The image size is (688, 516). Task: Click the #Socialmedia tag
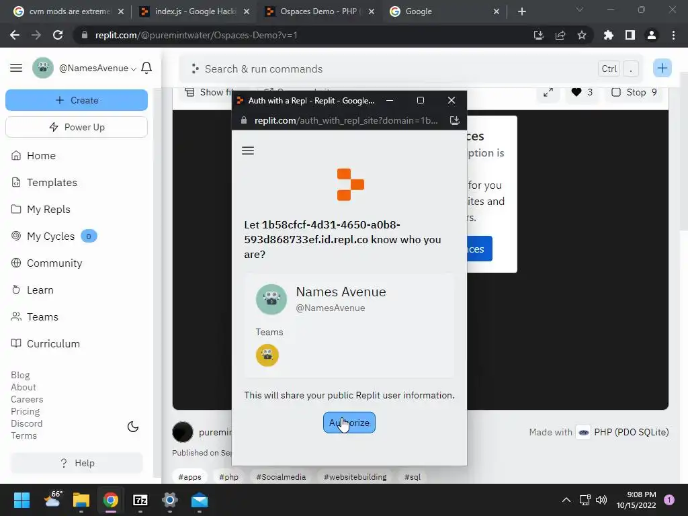[281, 477]
